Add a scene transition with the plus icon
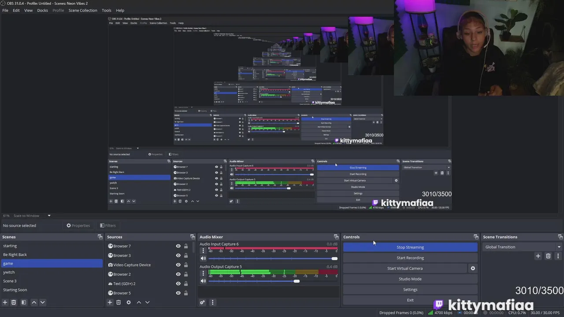The width and height of the screenshot is (564, 317). [x=538, y=256]
